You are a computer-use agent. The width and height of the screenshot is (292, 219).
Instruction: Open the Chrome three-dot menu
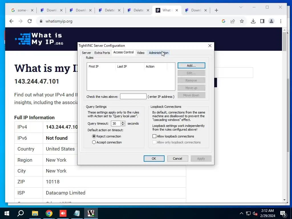pyautogui.click(x=281, y=21)
